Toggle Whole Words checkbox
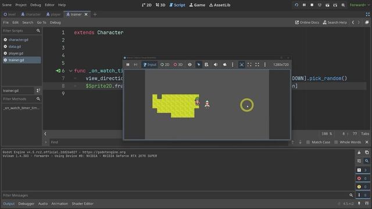The width and height of the screenshot is (372, 209). 348,142
